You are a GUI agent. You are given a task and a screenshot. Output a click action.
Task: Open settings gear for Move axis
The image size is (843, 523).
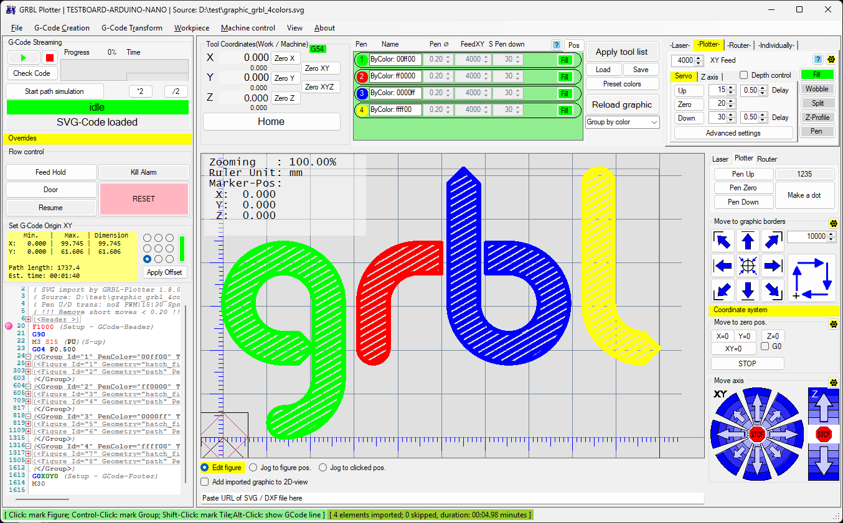(x=834, y=382)
